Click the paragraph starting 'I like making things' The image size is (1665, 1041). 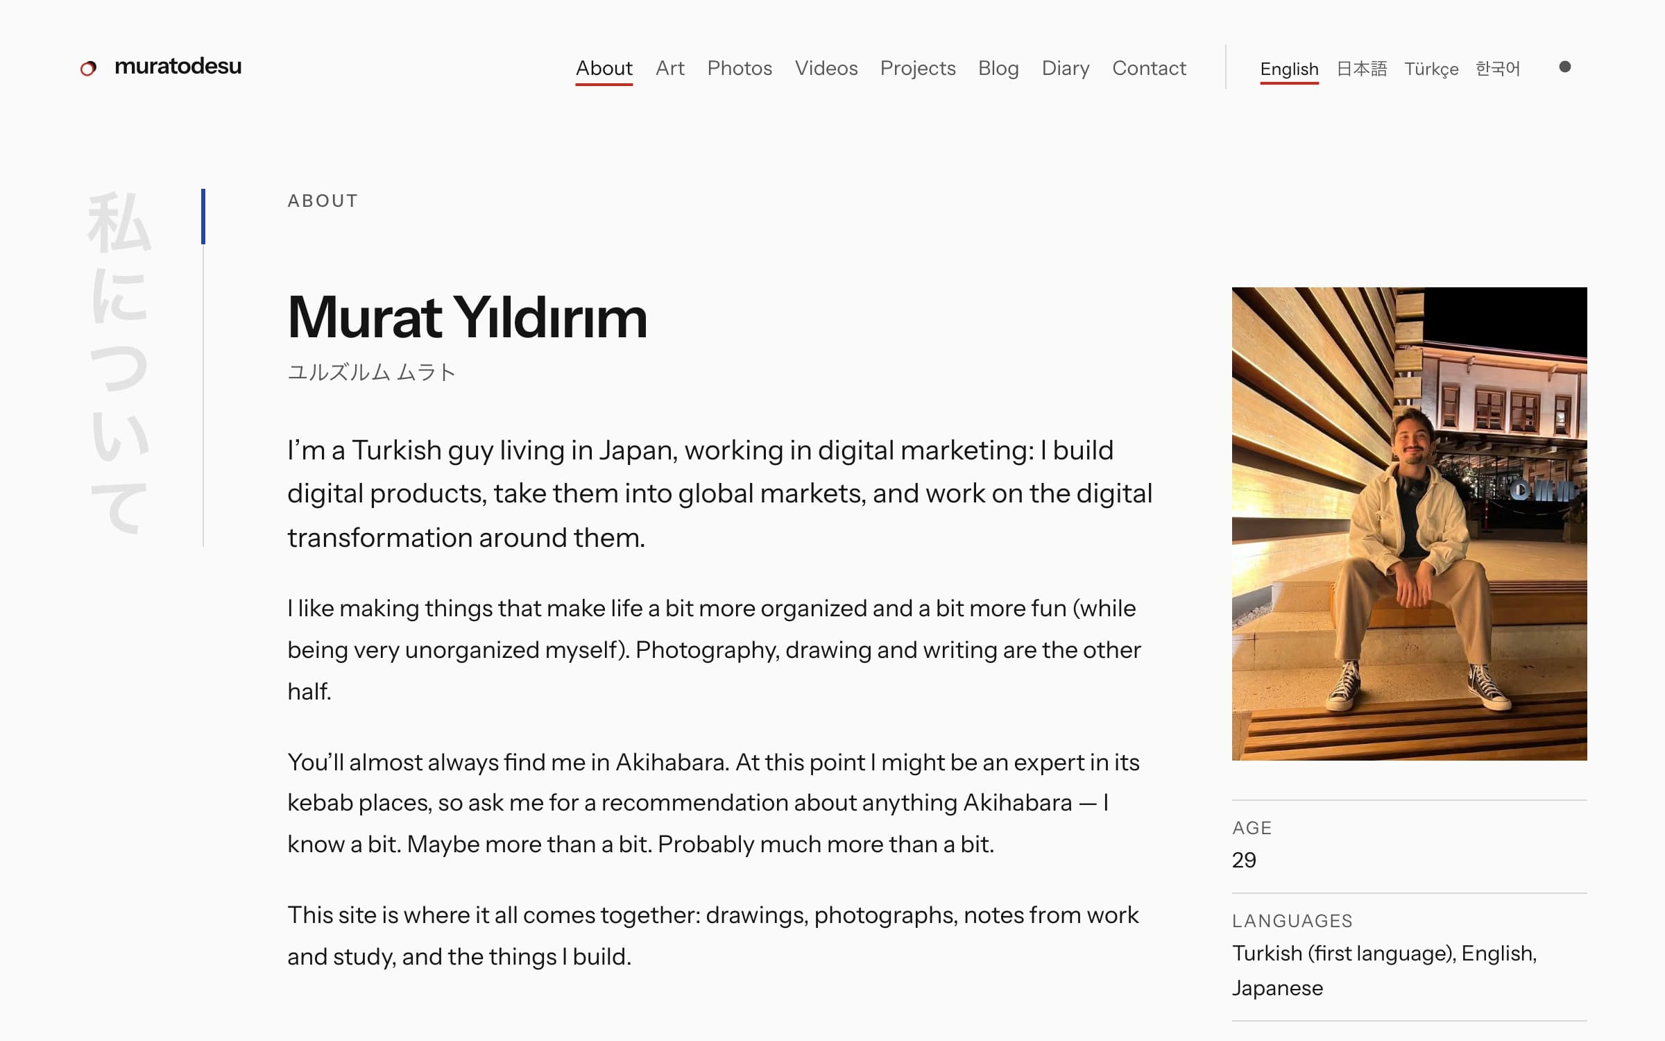[714, 650]
